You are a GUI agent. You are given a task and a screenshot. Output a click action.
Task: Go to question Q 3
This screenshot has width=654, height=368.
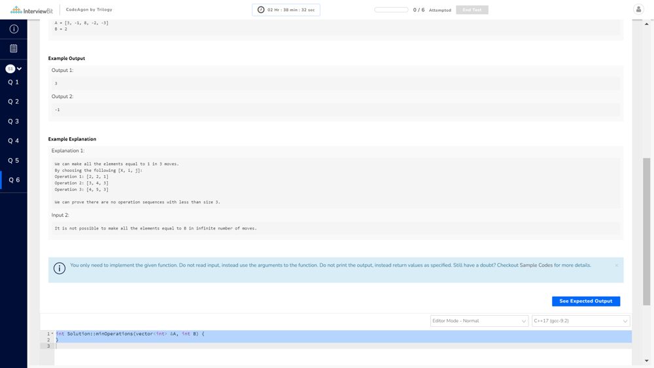(x=13, y=122)
